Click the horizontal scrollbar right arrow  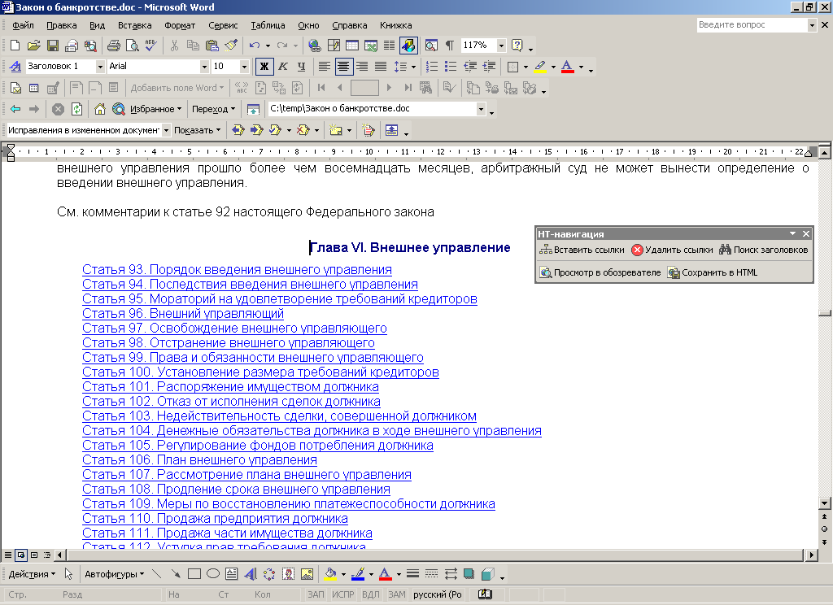tap(811, 555)
